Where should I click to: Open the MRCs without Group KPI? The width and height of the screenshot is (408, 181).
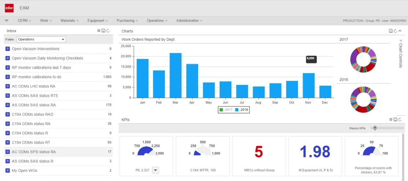point(259,156)
